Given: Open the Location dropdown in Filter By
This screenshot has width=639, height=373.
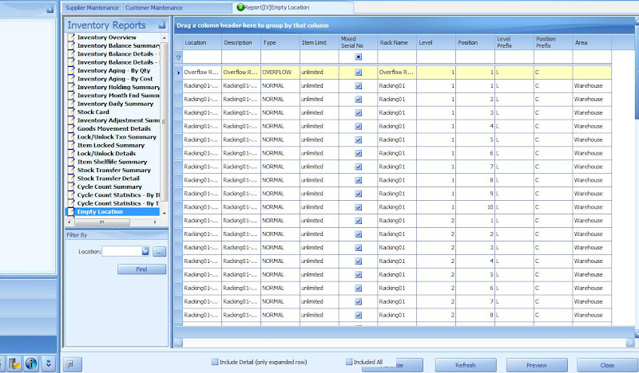Looking at the screenshot, I should point(145,251).
